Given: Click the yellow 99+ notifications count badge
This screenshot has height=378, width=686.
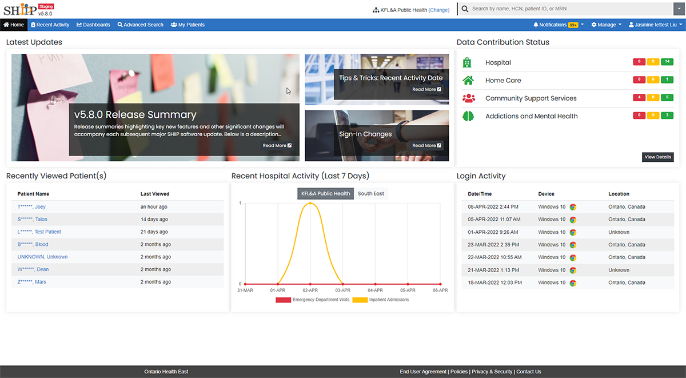Looking at the screenshot, I should [573, 25].
